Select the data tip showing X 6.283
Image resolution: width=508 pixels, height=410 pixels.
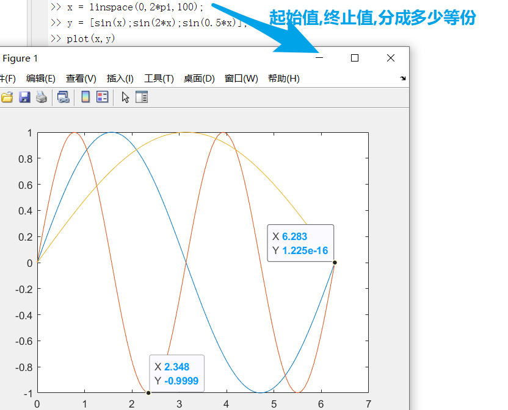tap(300, 243)
